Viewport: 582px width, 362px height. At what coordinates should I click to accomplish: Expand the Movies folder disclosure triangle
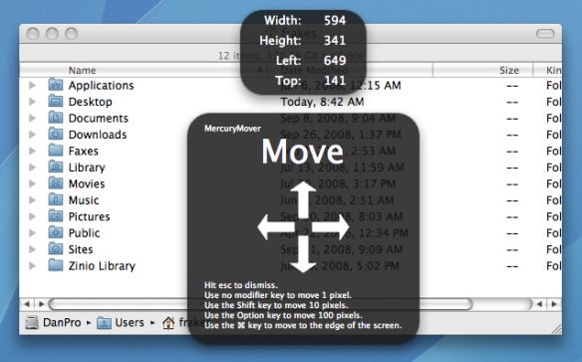coord(33,183)
